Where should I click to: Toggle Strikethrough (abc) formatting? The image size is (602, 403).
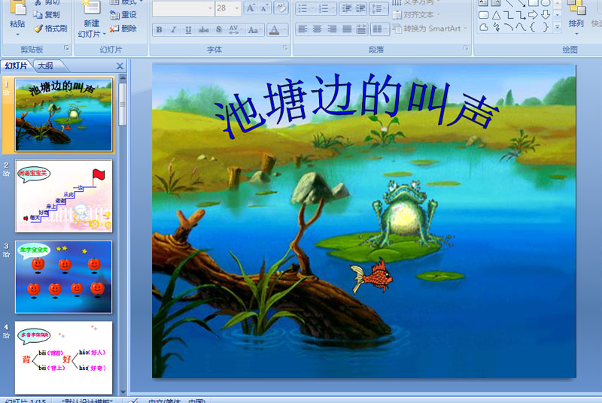[x=203, y=29]
